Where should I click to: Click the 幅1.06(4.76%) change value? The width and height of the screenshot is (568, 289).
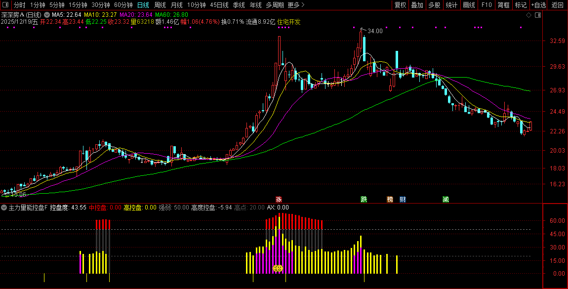click(200, 22)
